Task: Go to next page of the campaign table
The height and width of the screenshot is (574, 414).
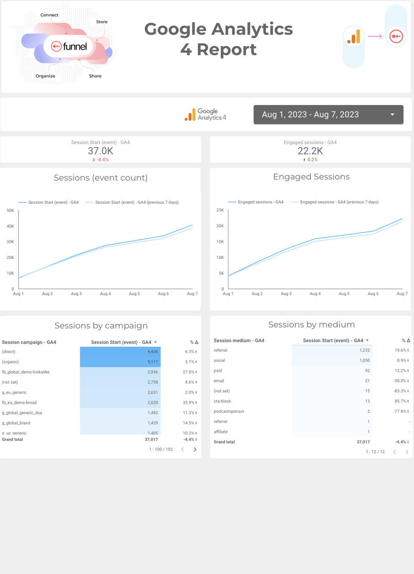Action: (x=195, y=449)
